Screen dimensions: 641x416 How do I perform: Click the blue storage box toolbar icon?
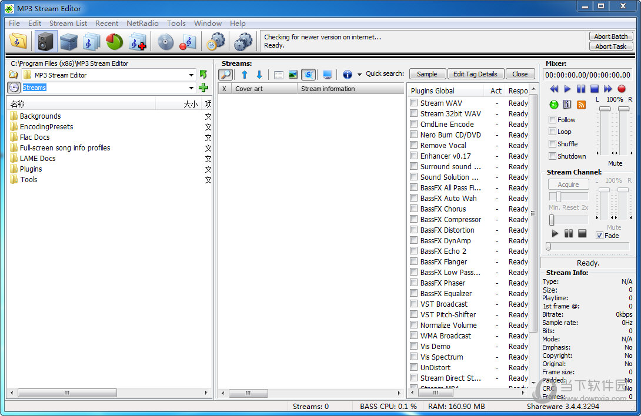[x=69, y=41]
